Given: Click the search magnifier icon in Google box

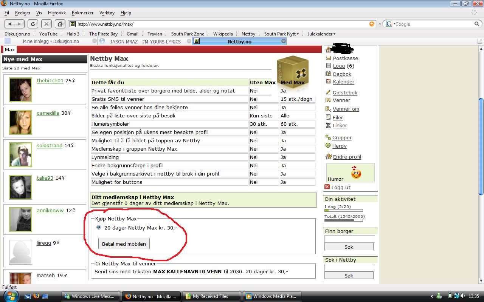Looking at the screenshot, I should point(477,24).
